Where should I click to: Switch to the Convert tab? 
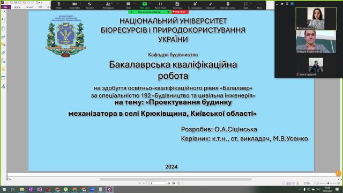click(29, 7)
